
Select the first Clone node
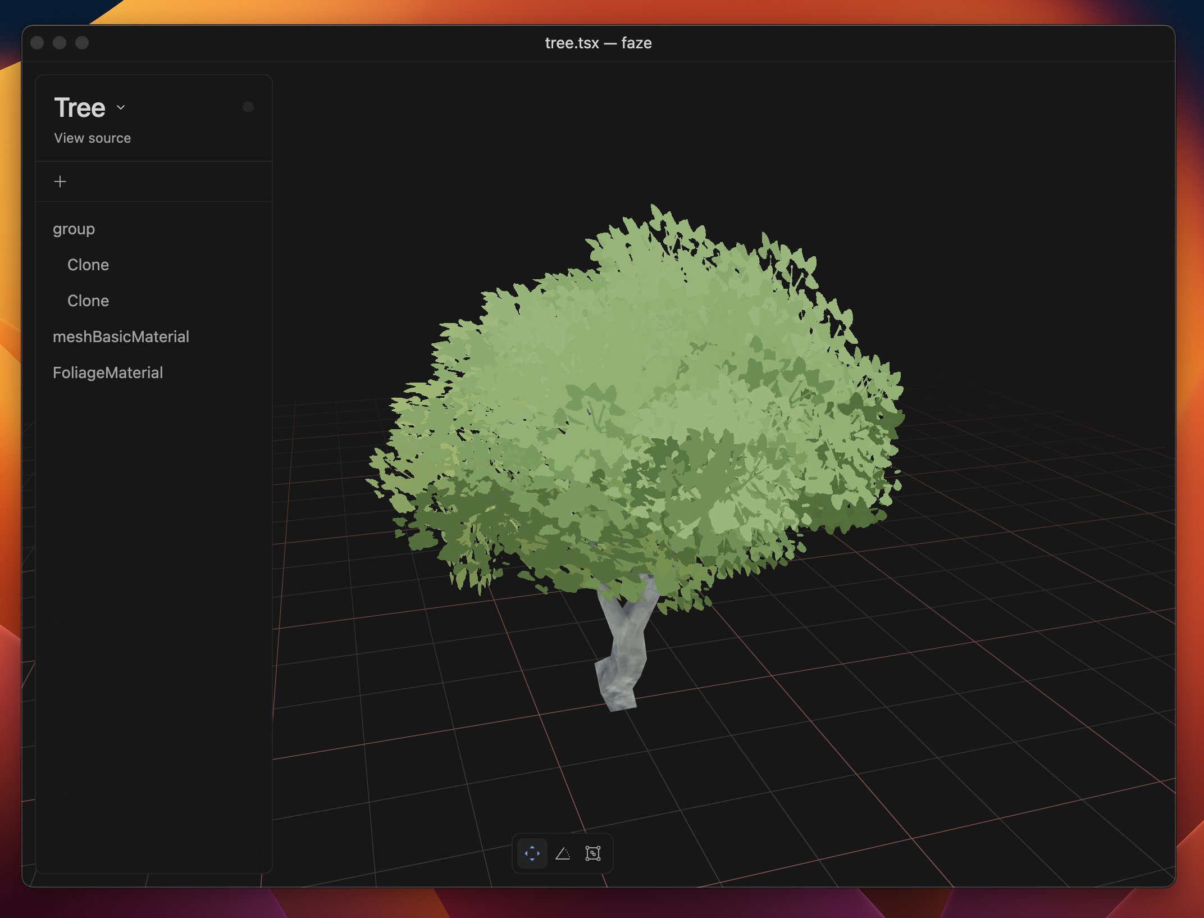pyautogui.click(x=89, y=264)
